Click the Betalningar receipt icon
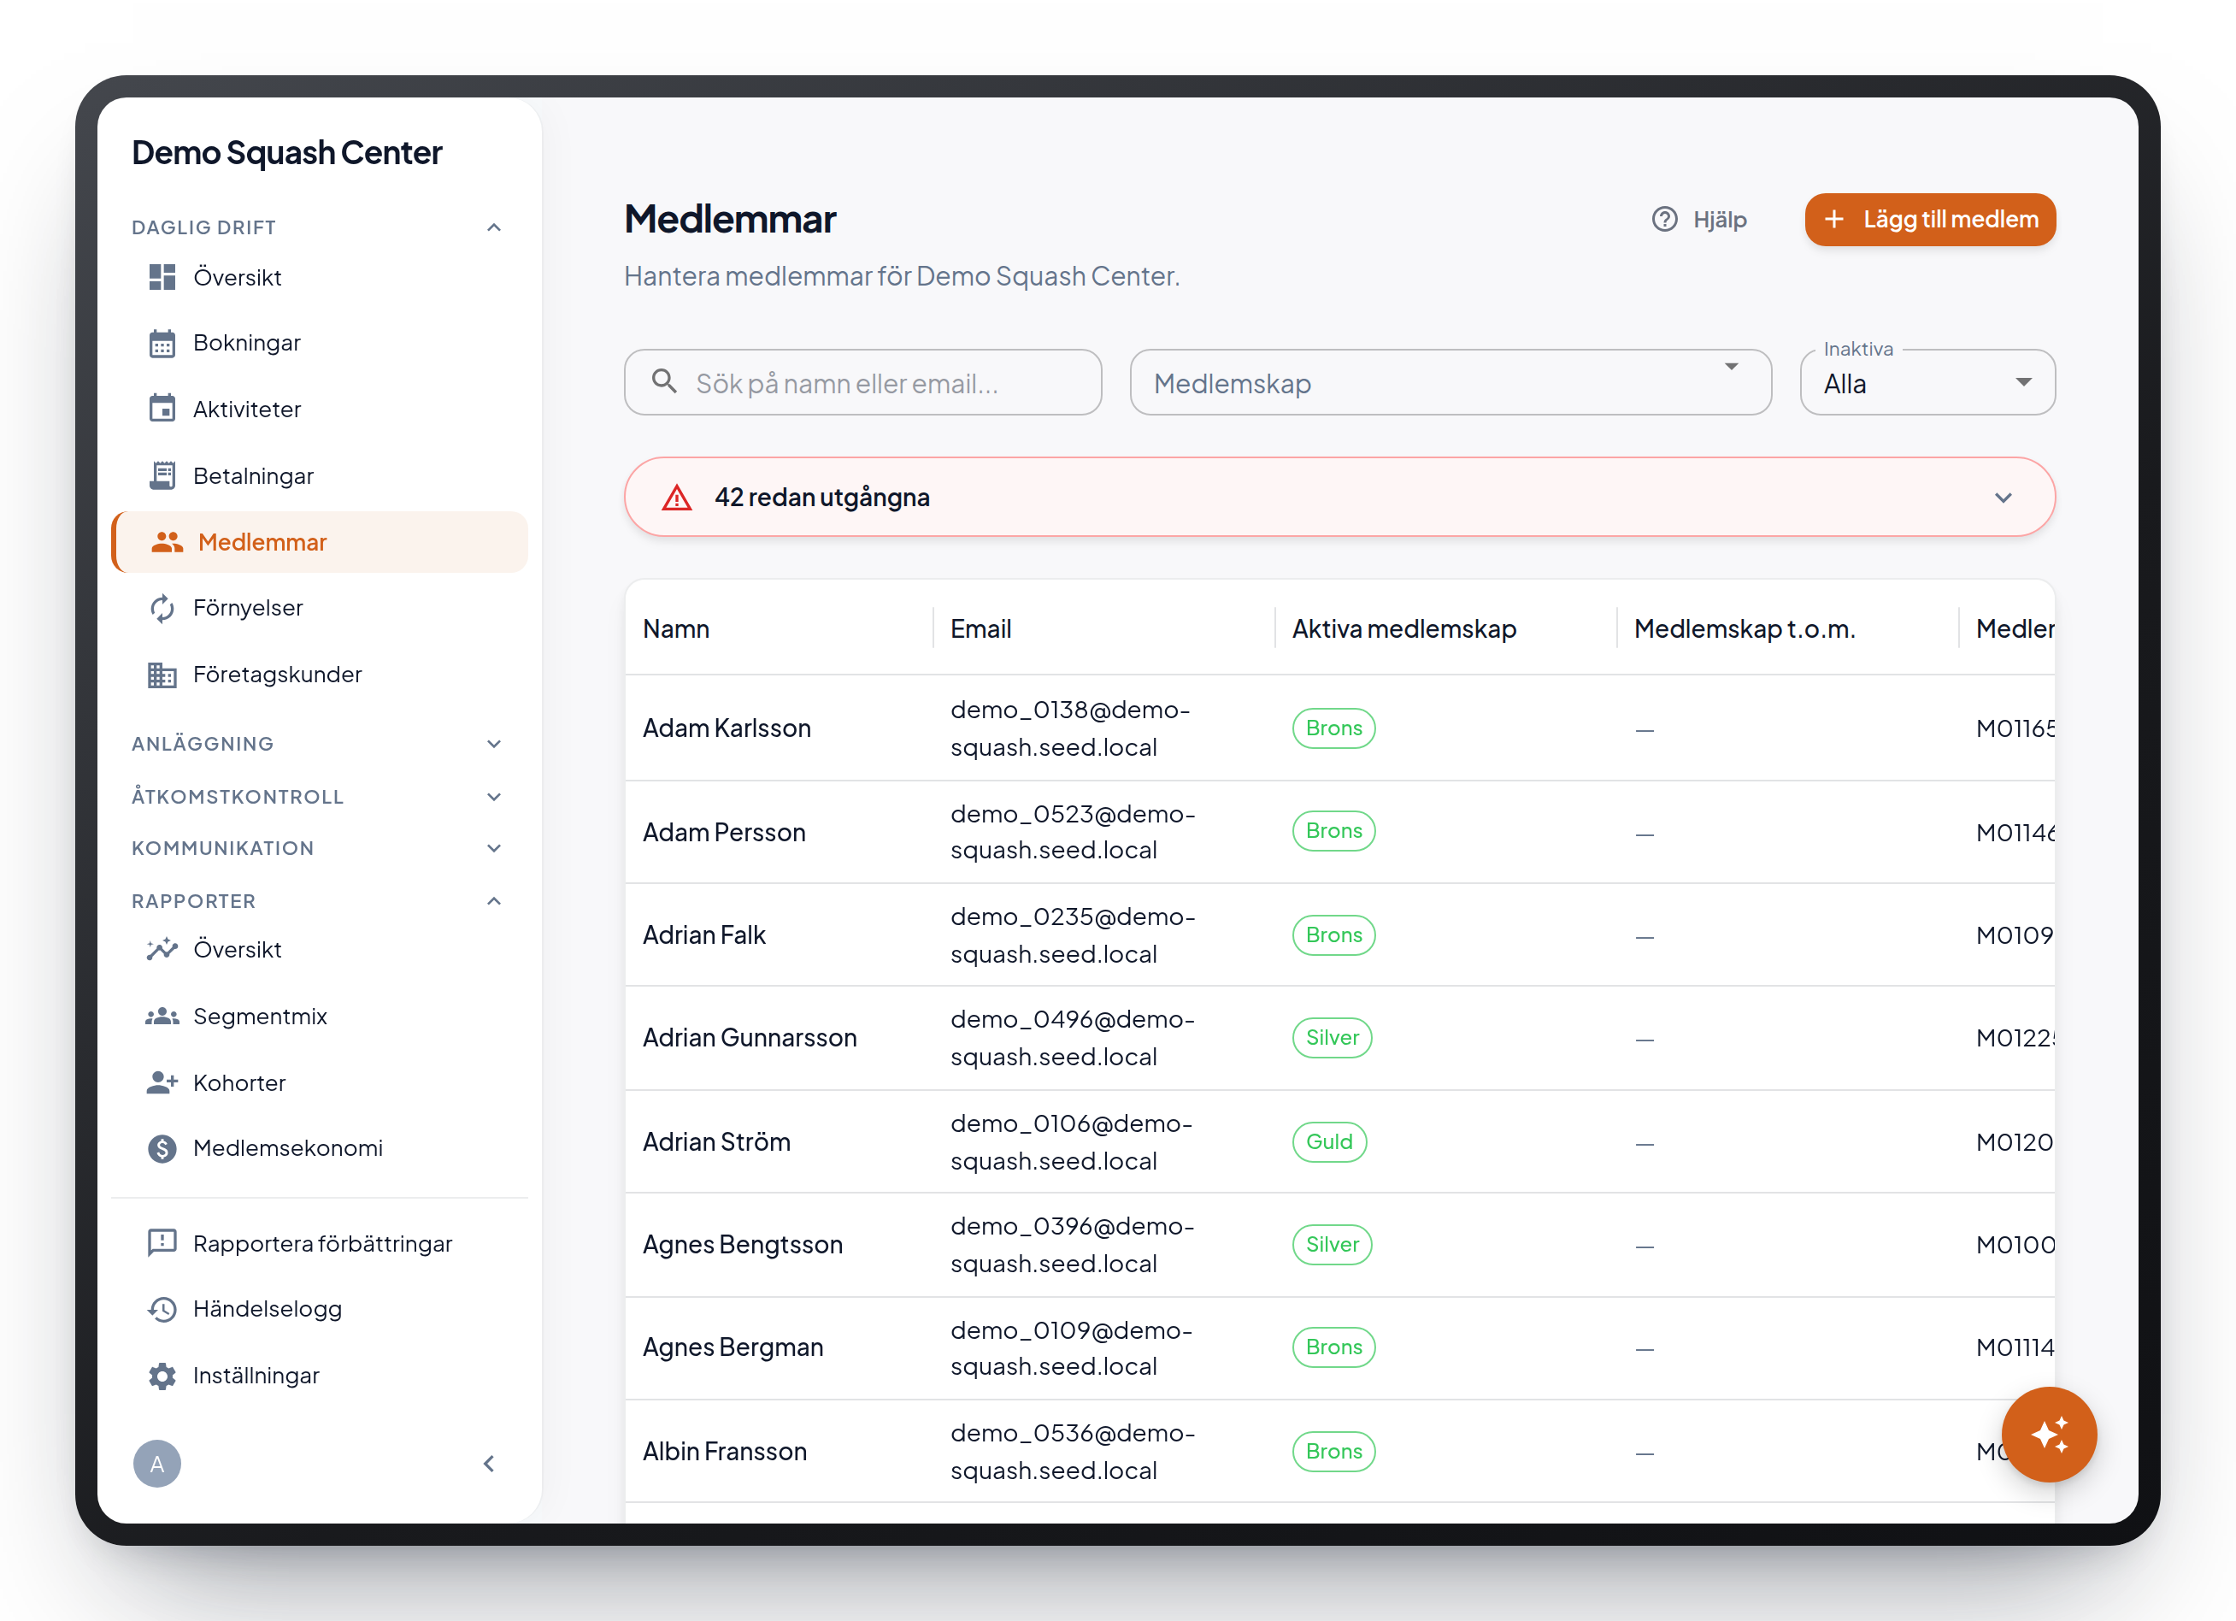Viewport: 2236px width, 1621px height. (x=162, y=475)
